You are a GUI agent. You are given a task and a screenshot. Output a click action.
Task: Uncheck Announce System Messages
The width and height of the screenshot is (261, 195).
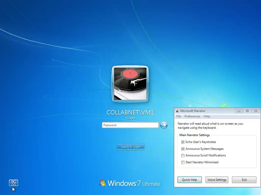183,149
